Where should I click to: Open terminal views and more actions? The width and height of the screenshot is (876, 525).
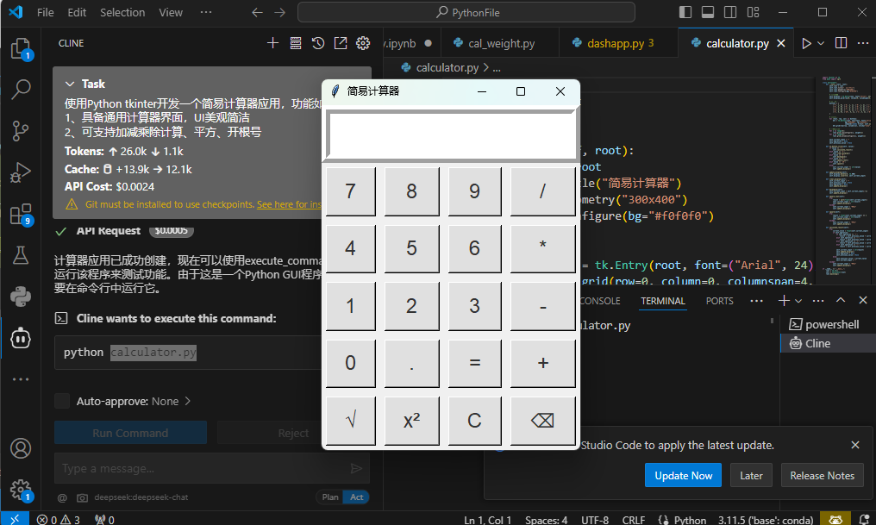(818, 301)
